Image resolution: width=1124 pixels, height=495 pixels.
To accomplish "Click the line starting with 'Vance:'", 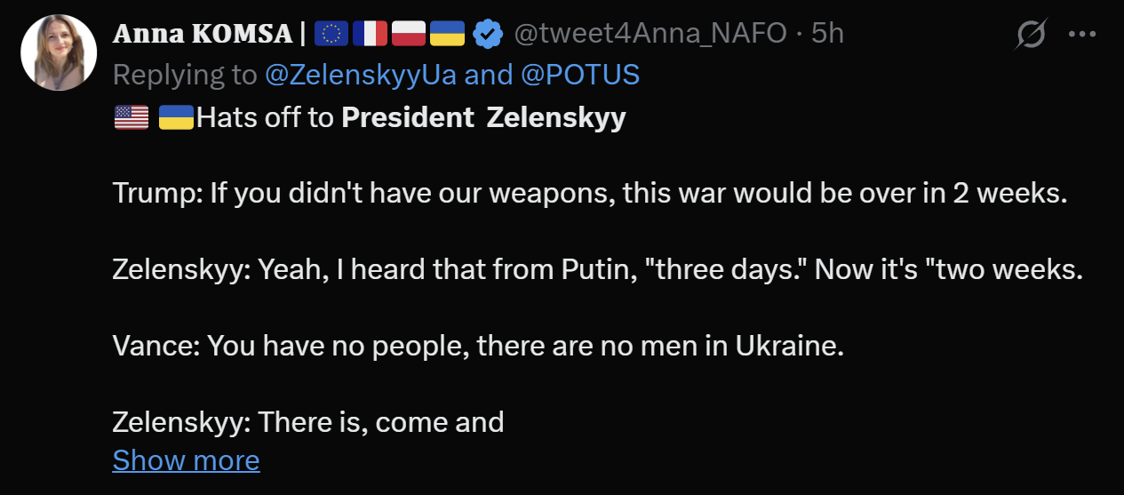I will click(x=476, y=346).
